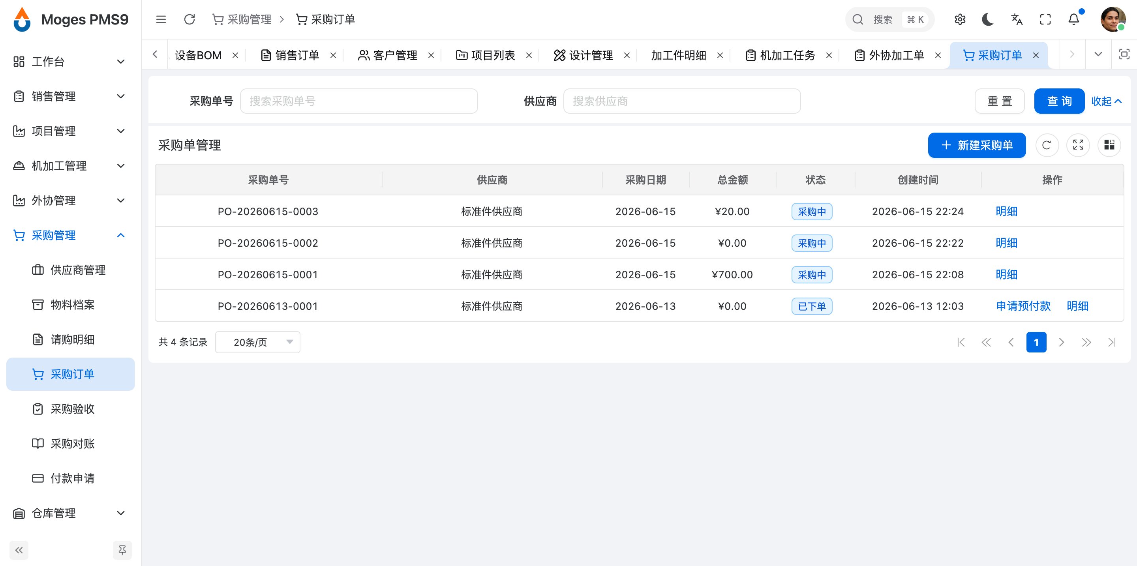Switch to dark mode via moon icon
Viewport: 1137px width, 566px height.
988,19
